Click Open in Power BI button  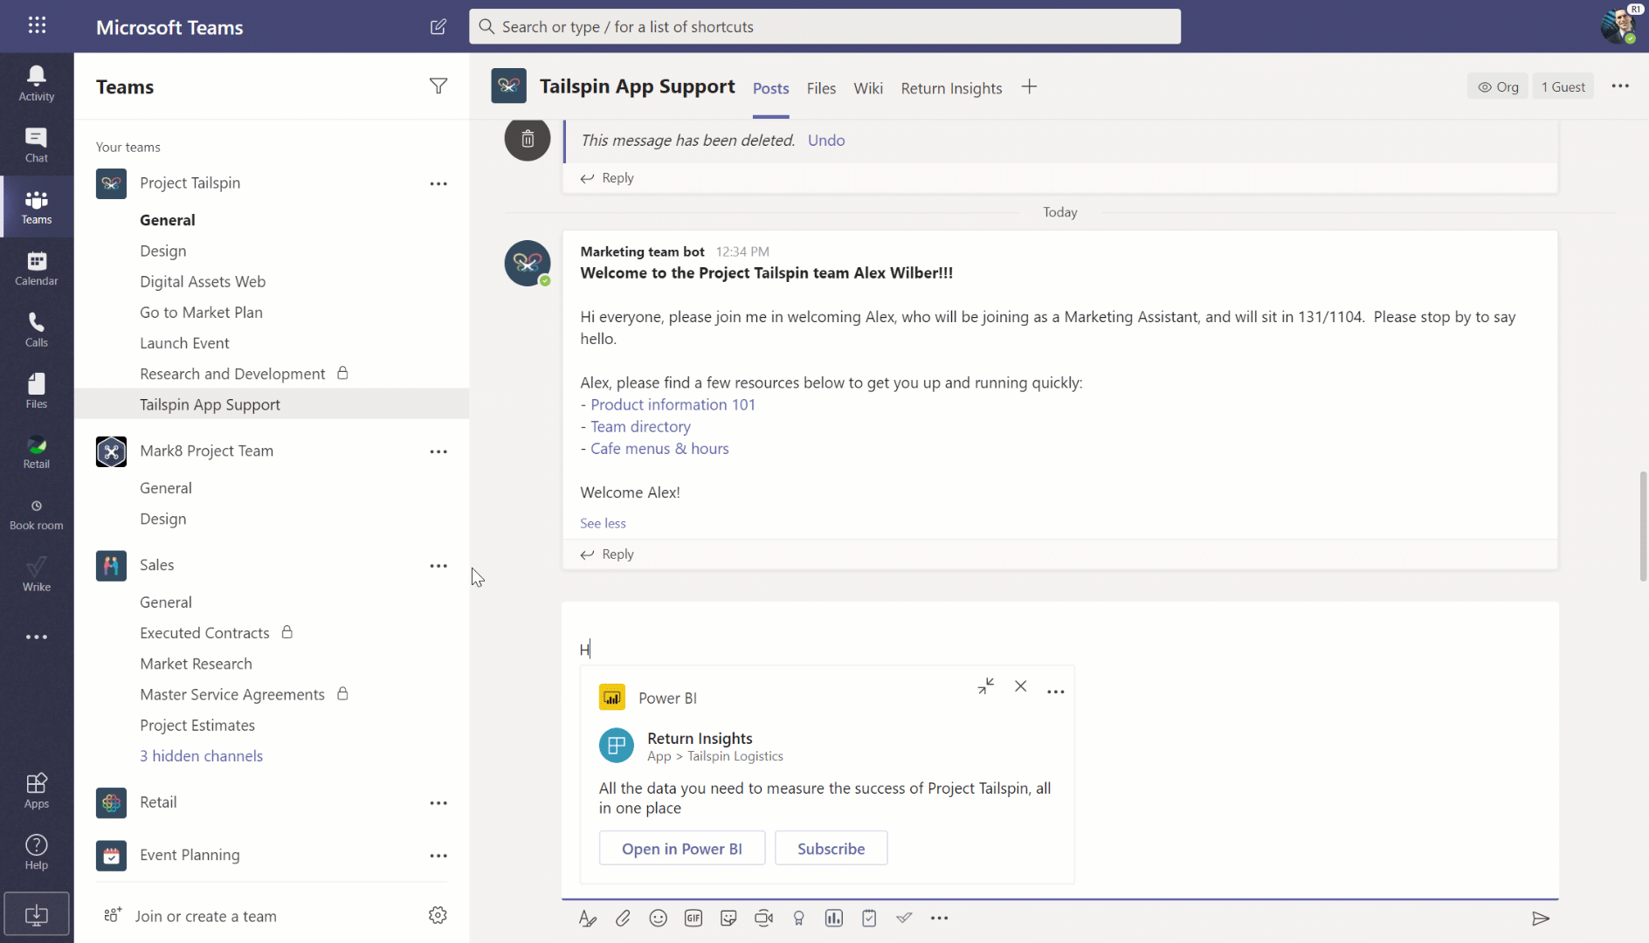point(682,848)
